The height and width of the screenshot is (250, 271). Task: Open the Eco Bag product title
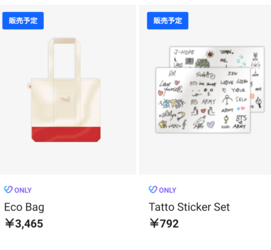tap(24, 207)
